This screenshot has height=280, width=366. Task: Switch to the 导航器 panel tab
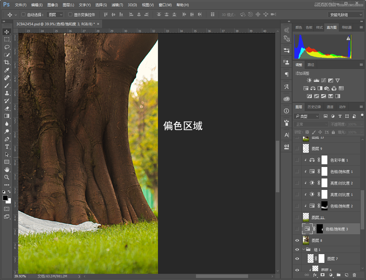point(347,27)
